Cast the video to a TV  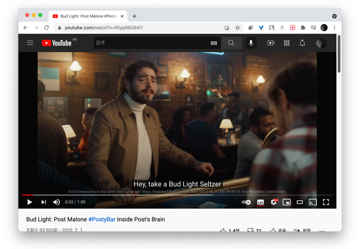point(313,202)
